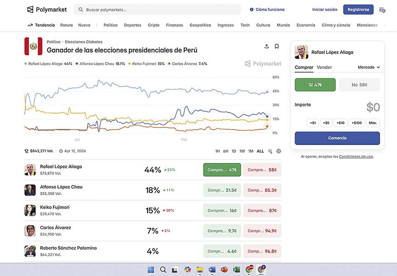
Task: Click the sort/filter icon beside ALL
Action: pyautogui.click(x=270, y=151)
